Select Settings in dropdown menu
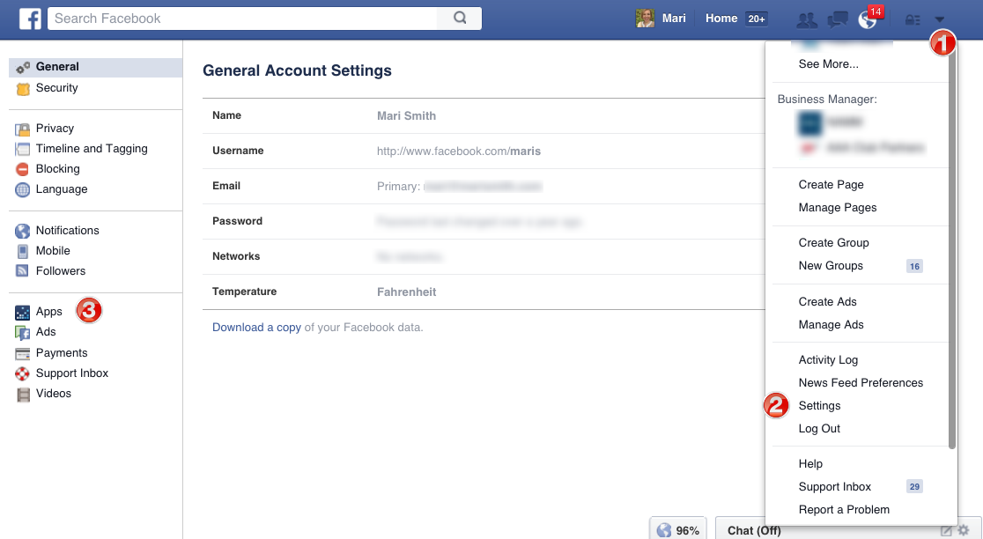This screenshot has height=539, width=983. coord(819,406)
